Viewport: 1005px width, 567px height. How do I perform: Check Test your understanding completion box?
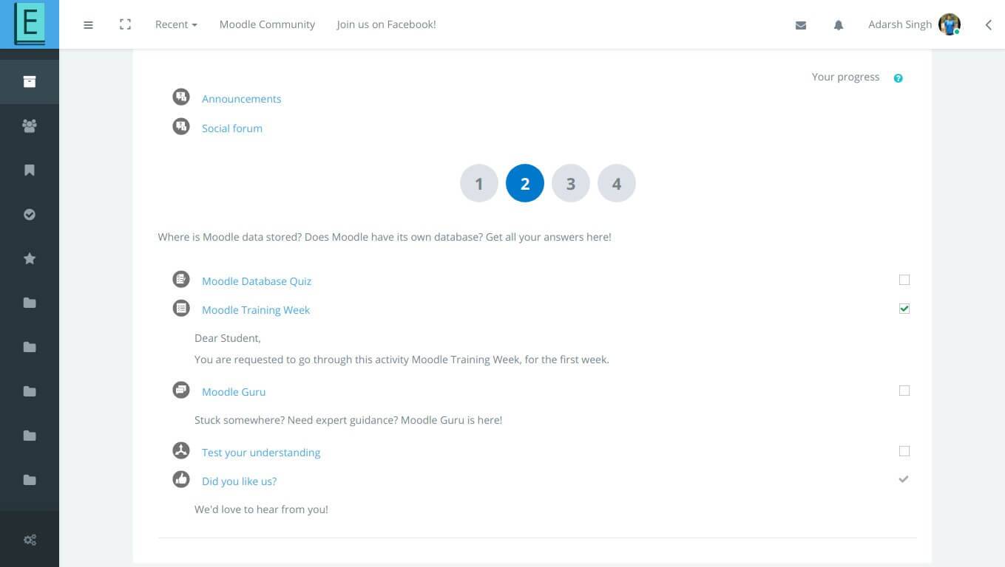pos(904,451)
